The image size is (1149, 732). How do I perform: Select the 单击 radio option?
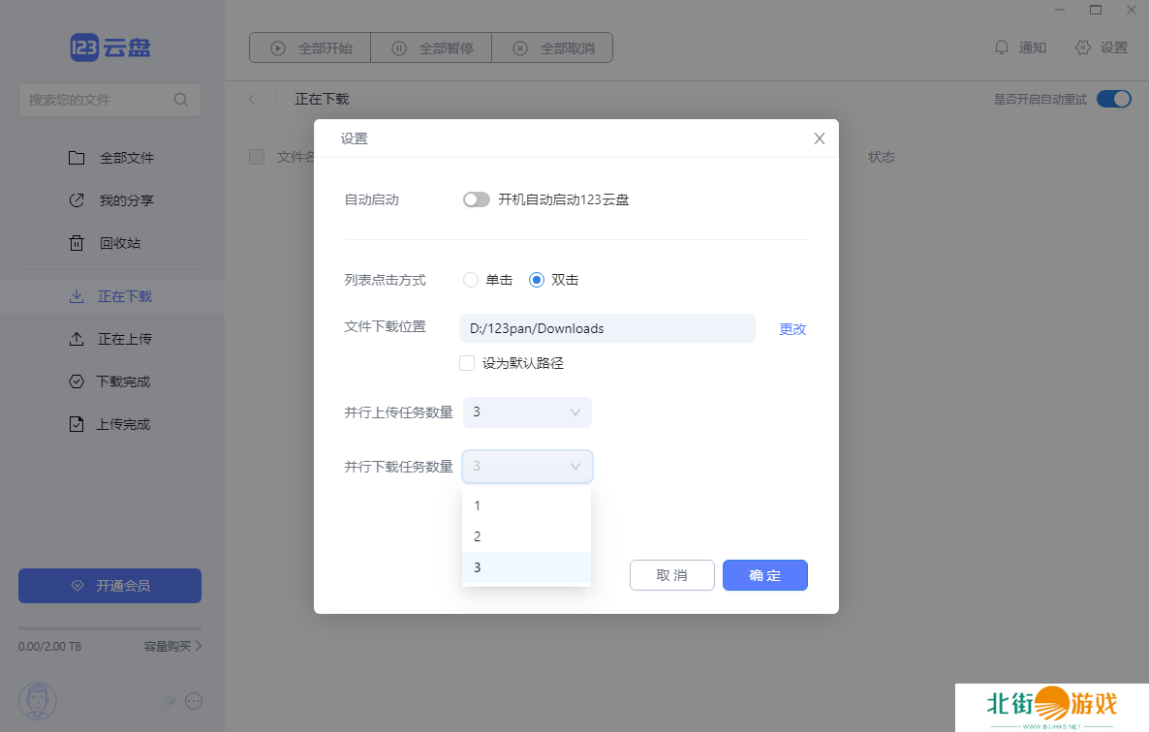click(471, 280)
